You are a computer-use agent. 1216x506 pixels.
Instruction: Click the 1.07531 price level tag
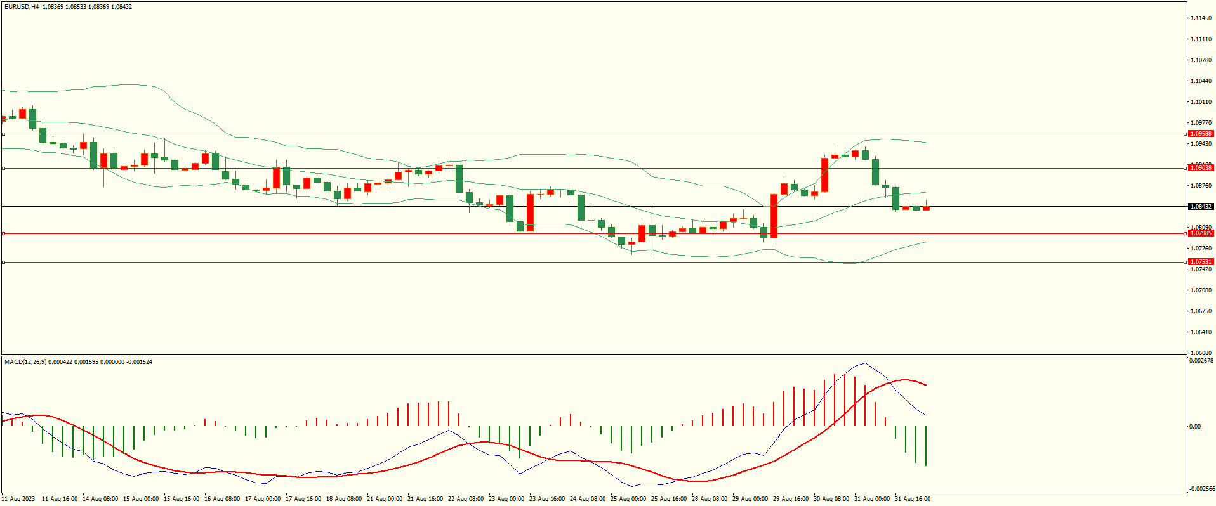(x=1200, y=262)
